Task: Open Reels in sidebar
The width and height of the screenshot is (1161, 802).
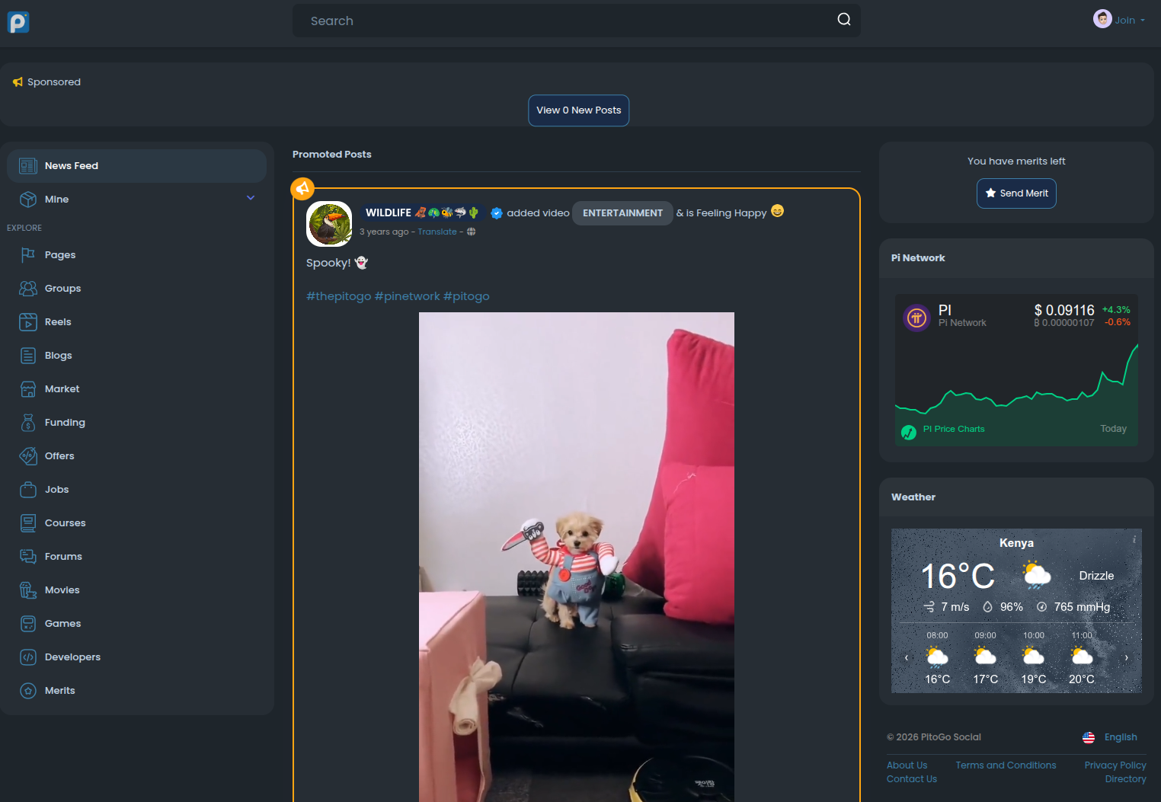Action: 137,322
